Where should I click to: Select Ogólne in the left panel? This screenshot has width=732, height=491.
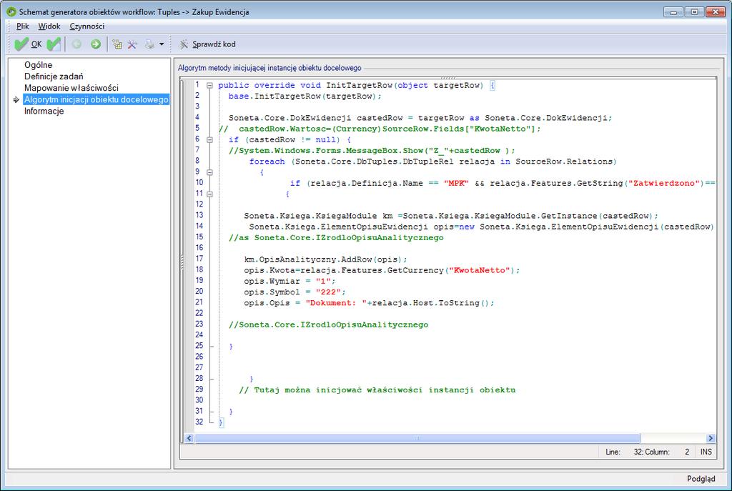[39, 65]
